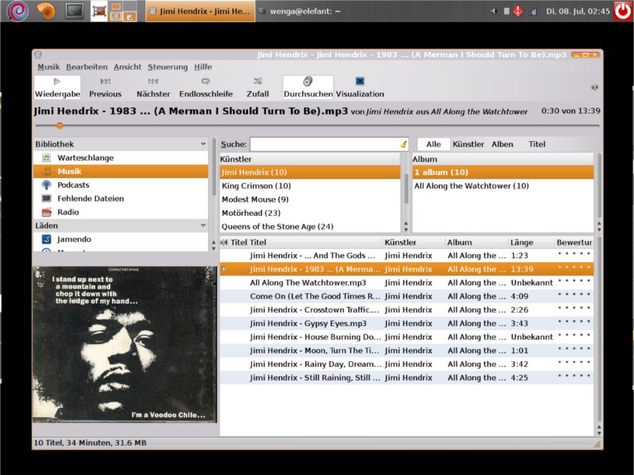
Task: Select track All Along The Watchtower.mp3
Action: click(x=406, y=282)
